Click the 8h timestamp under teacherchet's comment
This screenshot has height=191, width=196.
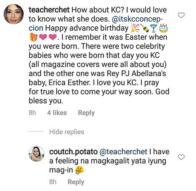pos(32,112)
